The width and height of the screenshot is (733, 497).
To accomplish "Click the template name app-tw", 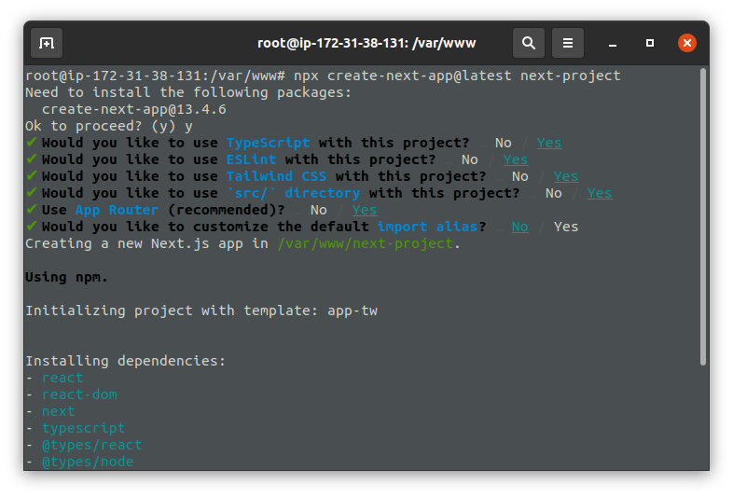I will coord(353,311).
